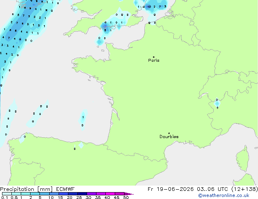Pick the dark navy legend swatch above 25

point(82,194)
